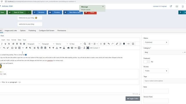186x104 pixels.
Task: Increase indent of the paragraph
Action: [x=104, y=44]
